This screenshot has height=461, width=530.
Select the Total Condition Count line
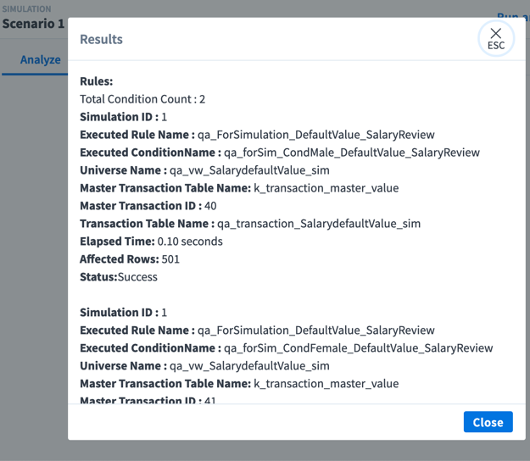pos(142,99)
